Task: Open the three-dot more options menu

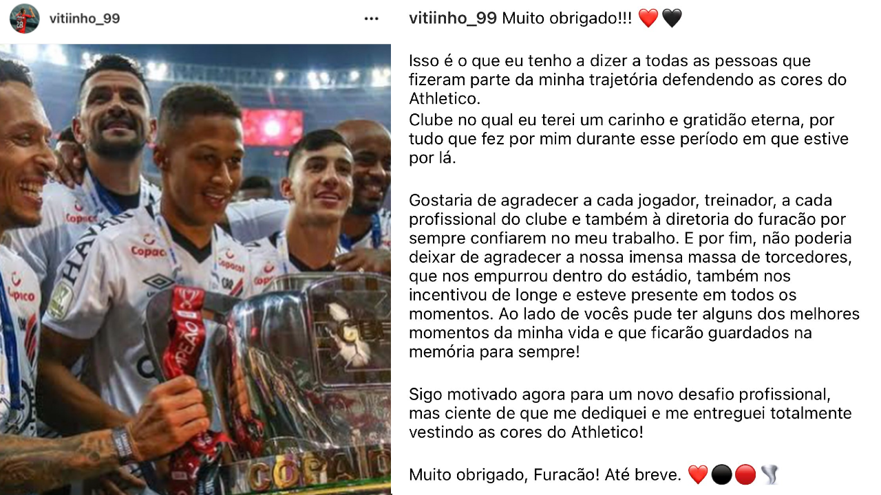Action: (x=372, y=19)
